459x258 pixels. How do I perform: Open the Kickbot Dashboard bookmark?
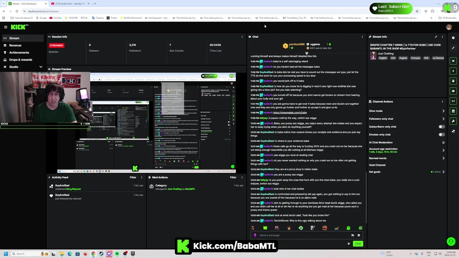(131, 18)
